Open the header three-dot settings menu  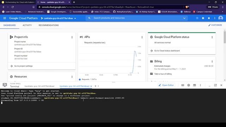[x=215, y=18]
